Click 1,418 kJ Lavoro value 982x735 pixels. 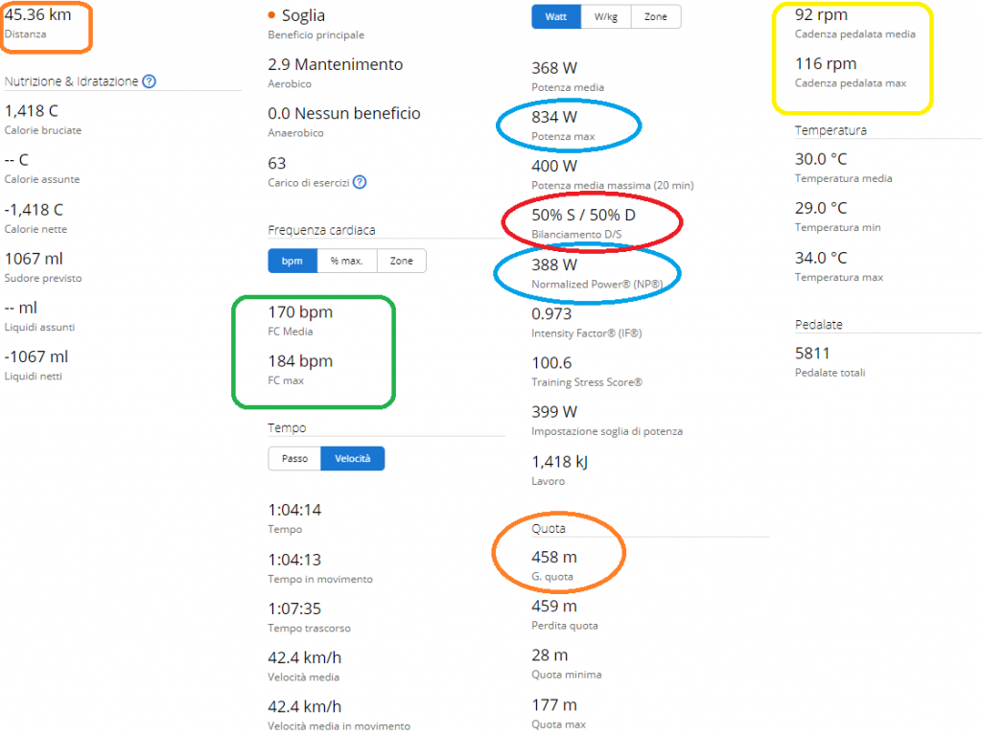[x=560, y=462]
